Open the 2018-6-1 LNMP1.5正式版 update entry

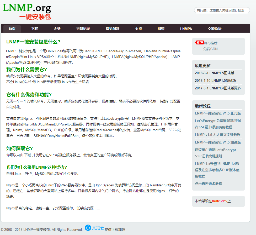click(214, 73)
